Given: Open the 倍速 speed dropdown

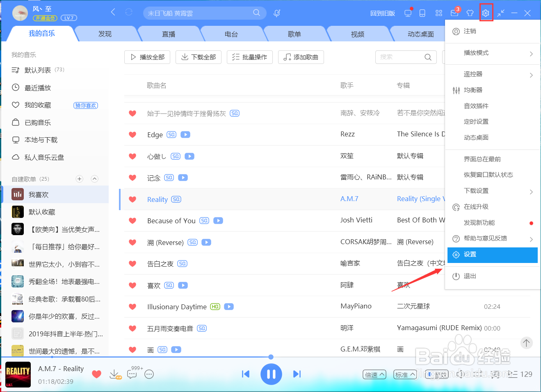Looking at the screenshot, I should 374,374.
